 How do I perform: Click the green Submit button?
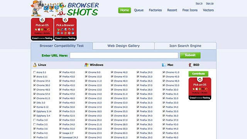[190, 55]
